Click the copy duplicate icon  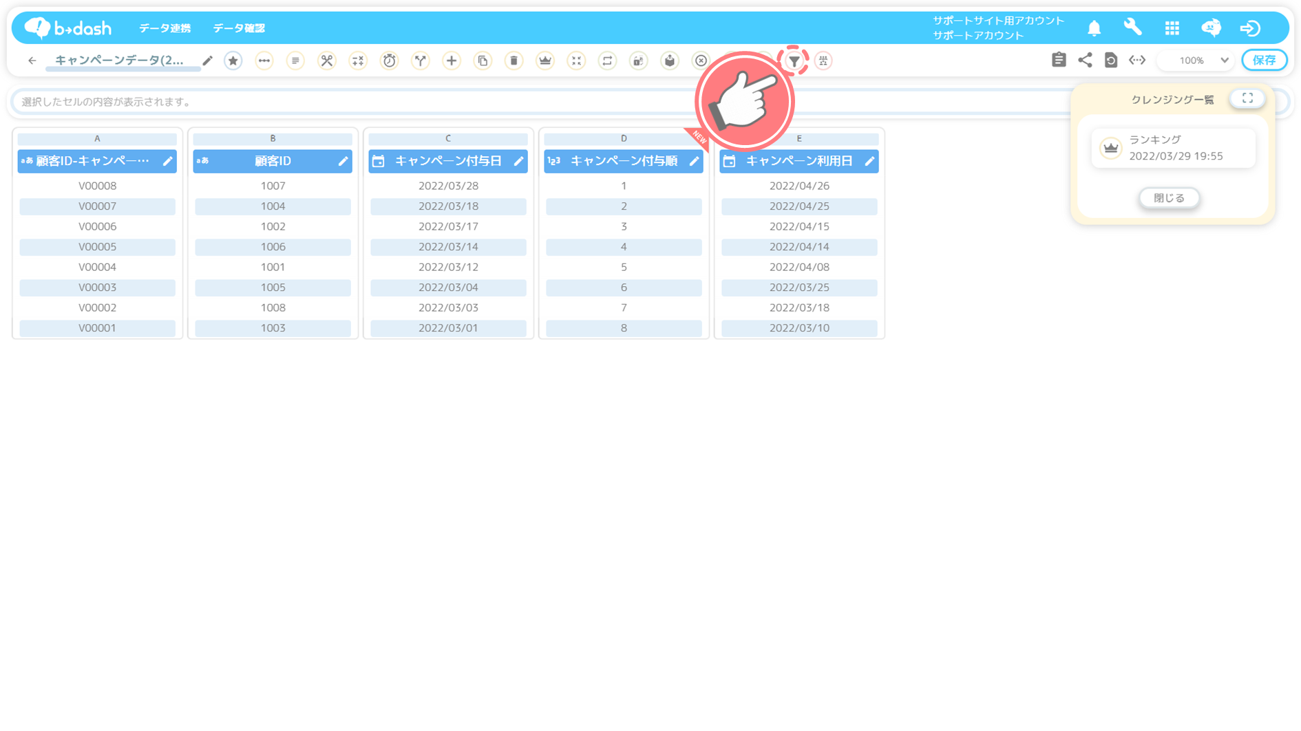point(483,61)
